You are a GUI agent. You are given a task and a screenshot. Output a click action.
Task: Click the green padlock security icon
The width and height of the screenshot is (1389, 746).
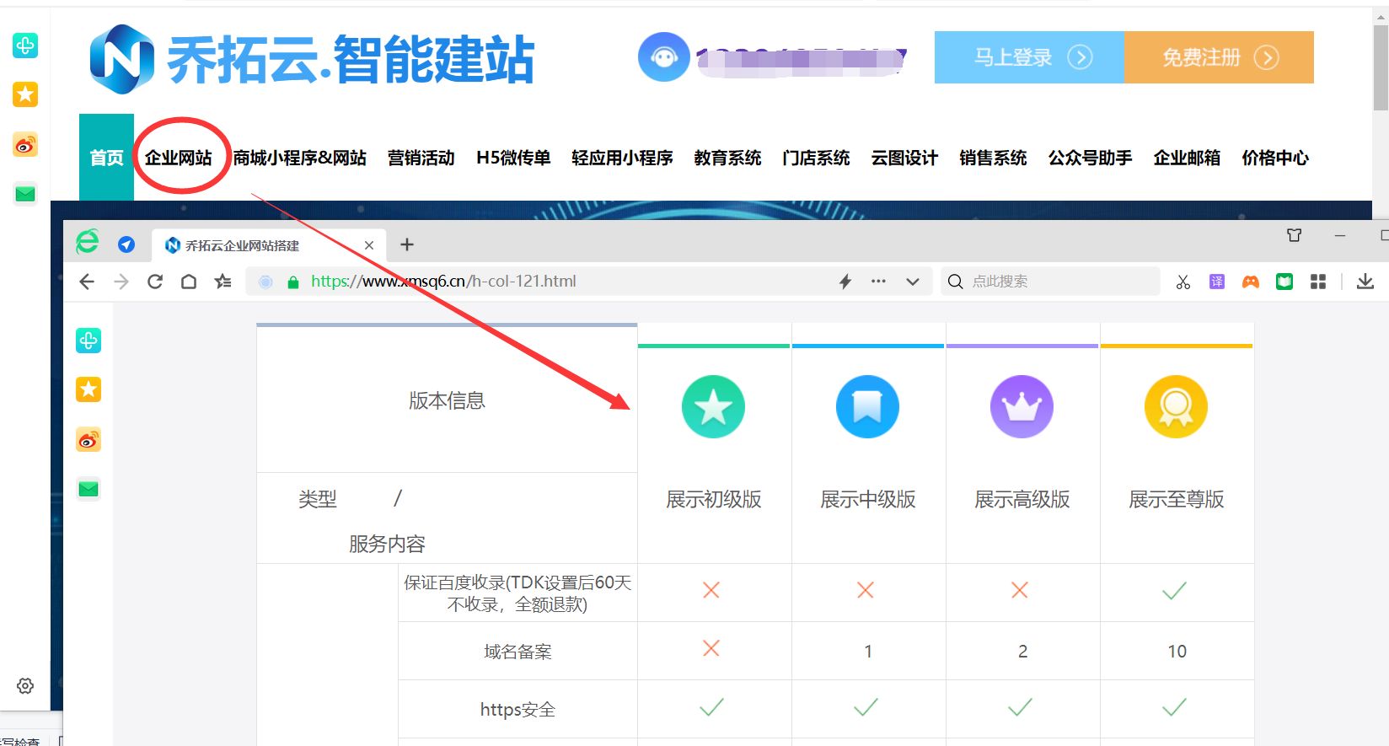coord(293,282)
